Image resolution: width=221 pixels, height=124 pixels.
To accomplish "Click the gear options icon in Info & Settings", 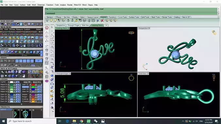I will [x=2, y=72].
